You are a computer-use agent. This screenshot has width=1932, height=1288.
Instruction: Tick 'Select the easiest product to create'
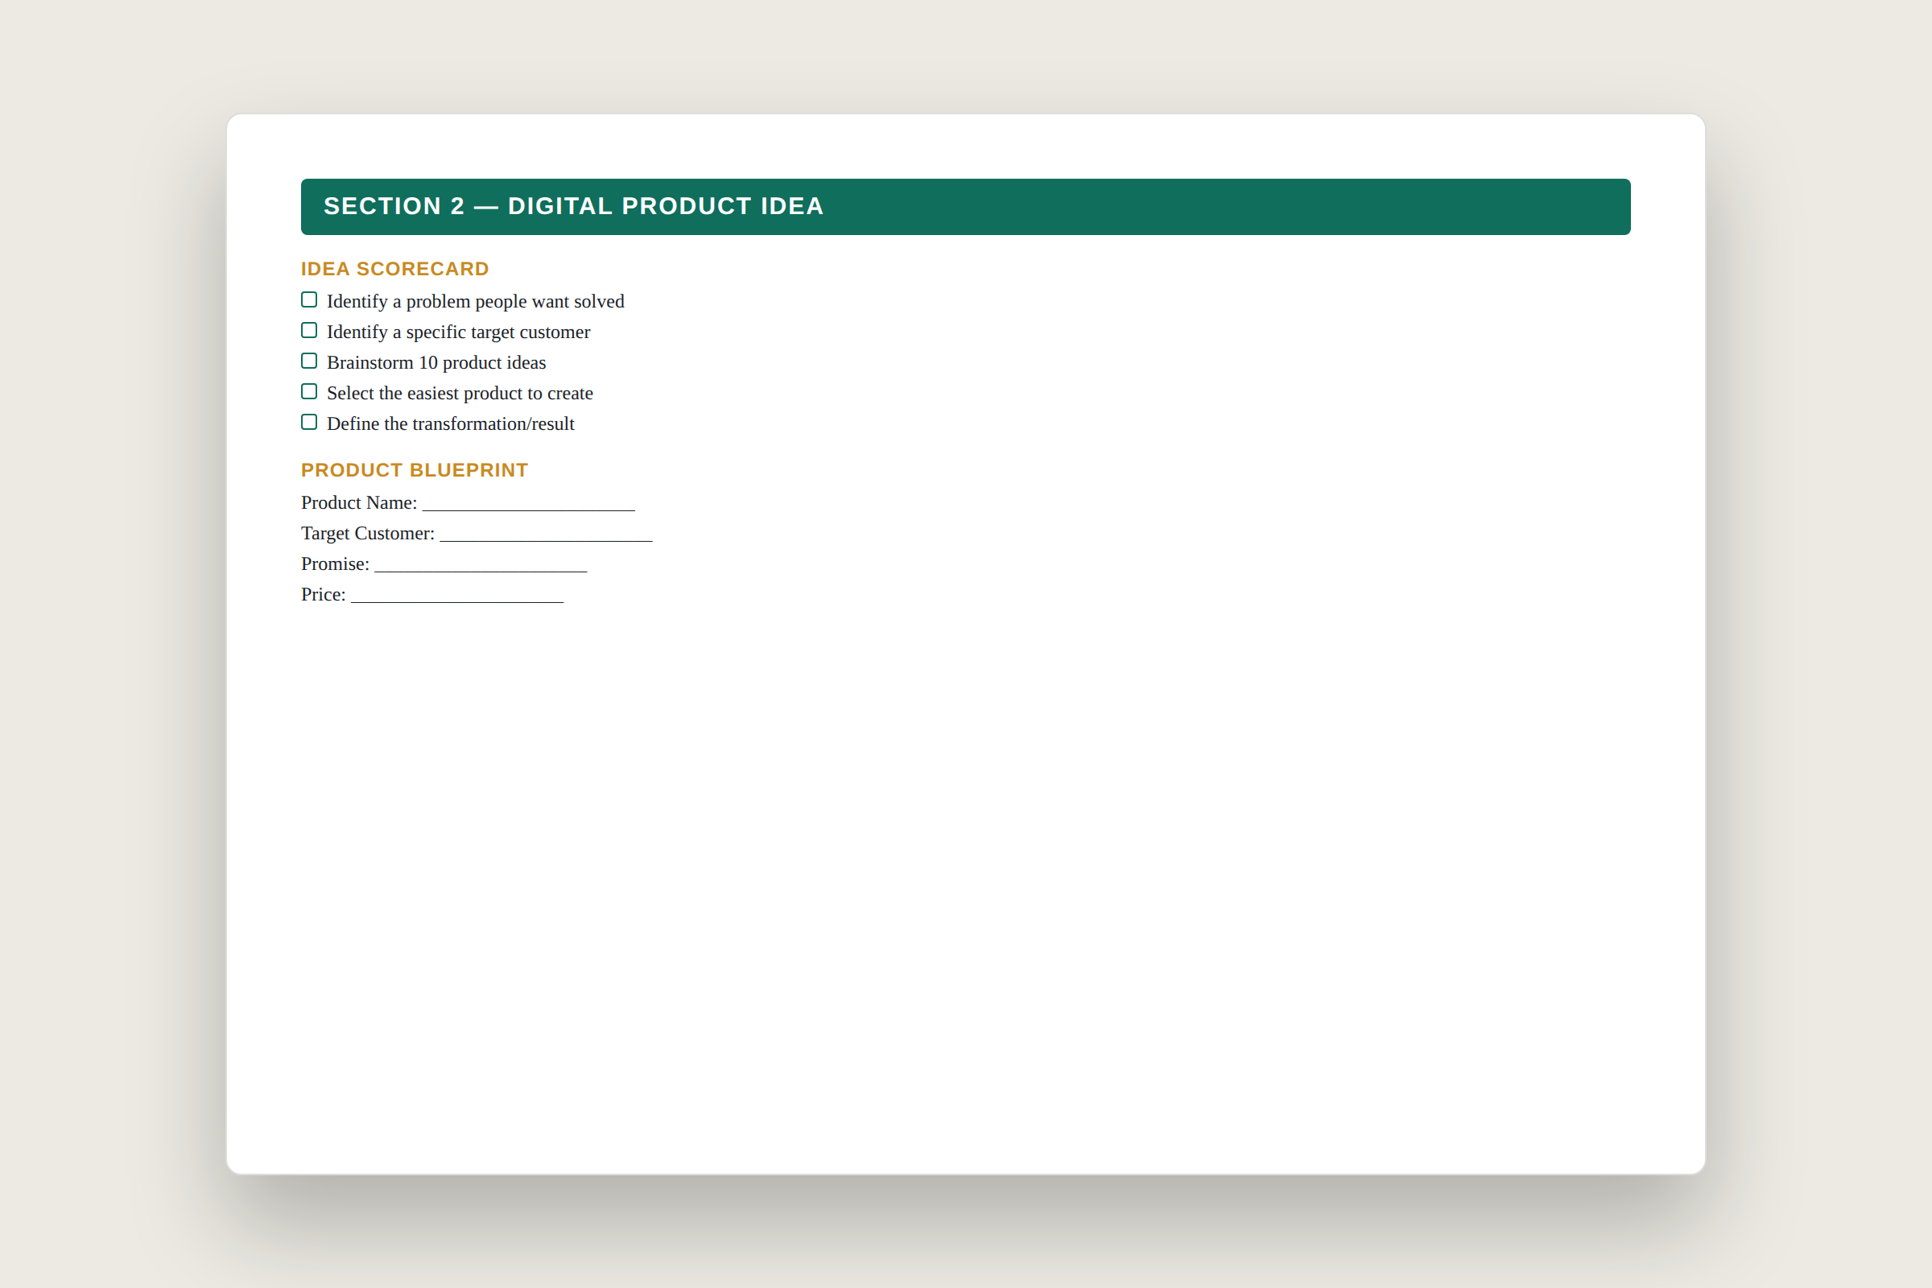coord(309,391)
